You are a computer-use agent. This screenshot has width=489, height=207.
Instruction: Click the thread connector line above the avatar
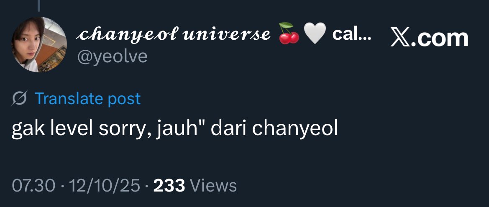point(39,5)
